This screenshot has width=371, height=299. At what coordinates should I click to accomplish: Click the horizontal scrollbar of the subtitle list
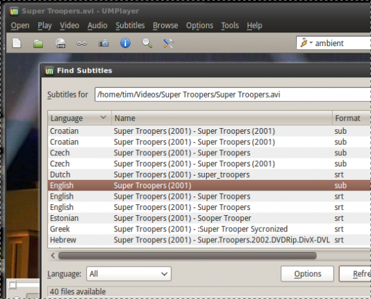pyautogui.click(x=187, y=255)
